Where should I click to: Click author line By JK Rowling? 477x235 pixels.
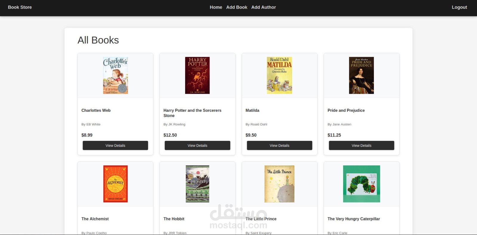pyautogui.click(x=174, y=124)
